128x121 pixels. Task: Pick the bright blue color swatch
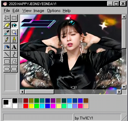tap(48, 106)
